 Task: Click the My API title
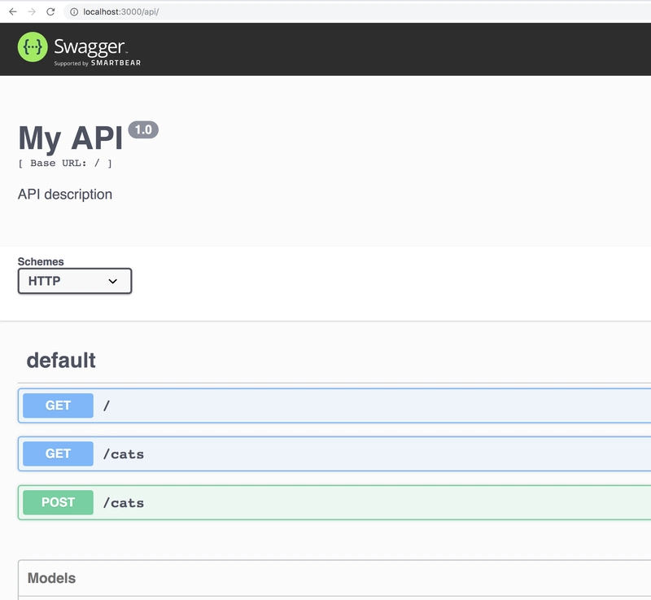tap(70, 138)
